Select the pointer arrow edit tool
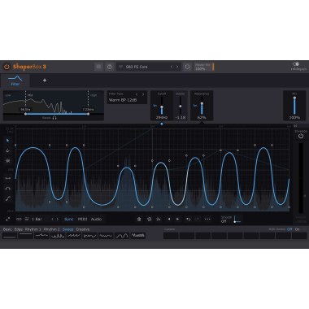The width and height of the screenshot is (309, 309). pos(8,141)
